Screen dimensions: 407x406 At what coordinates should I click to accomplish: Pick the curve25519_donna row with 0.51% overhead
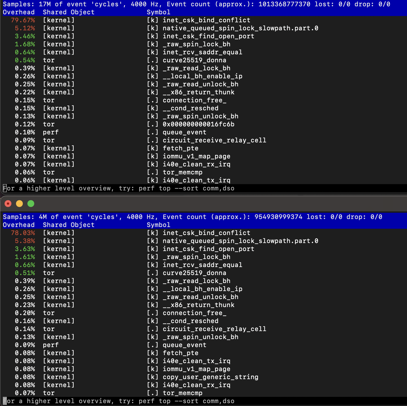point(194,273)
